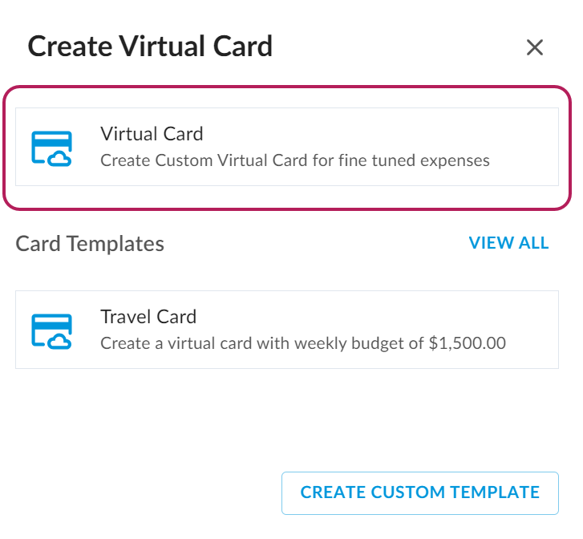This screenshot has width=583, height=539.
Task: Click the Card Templates section heading
Action: pyautogui.click(x=90, y=244)
